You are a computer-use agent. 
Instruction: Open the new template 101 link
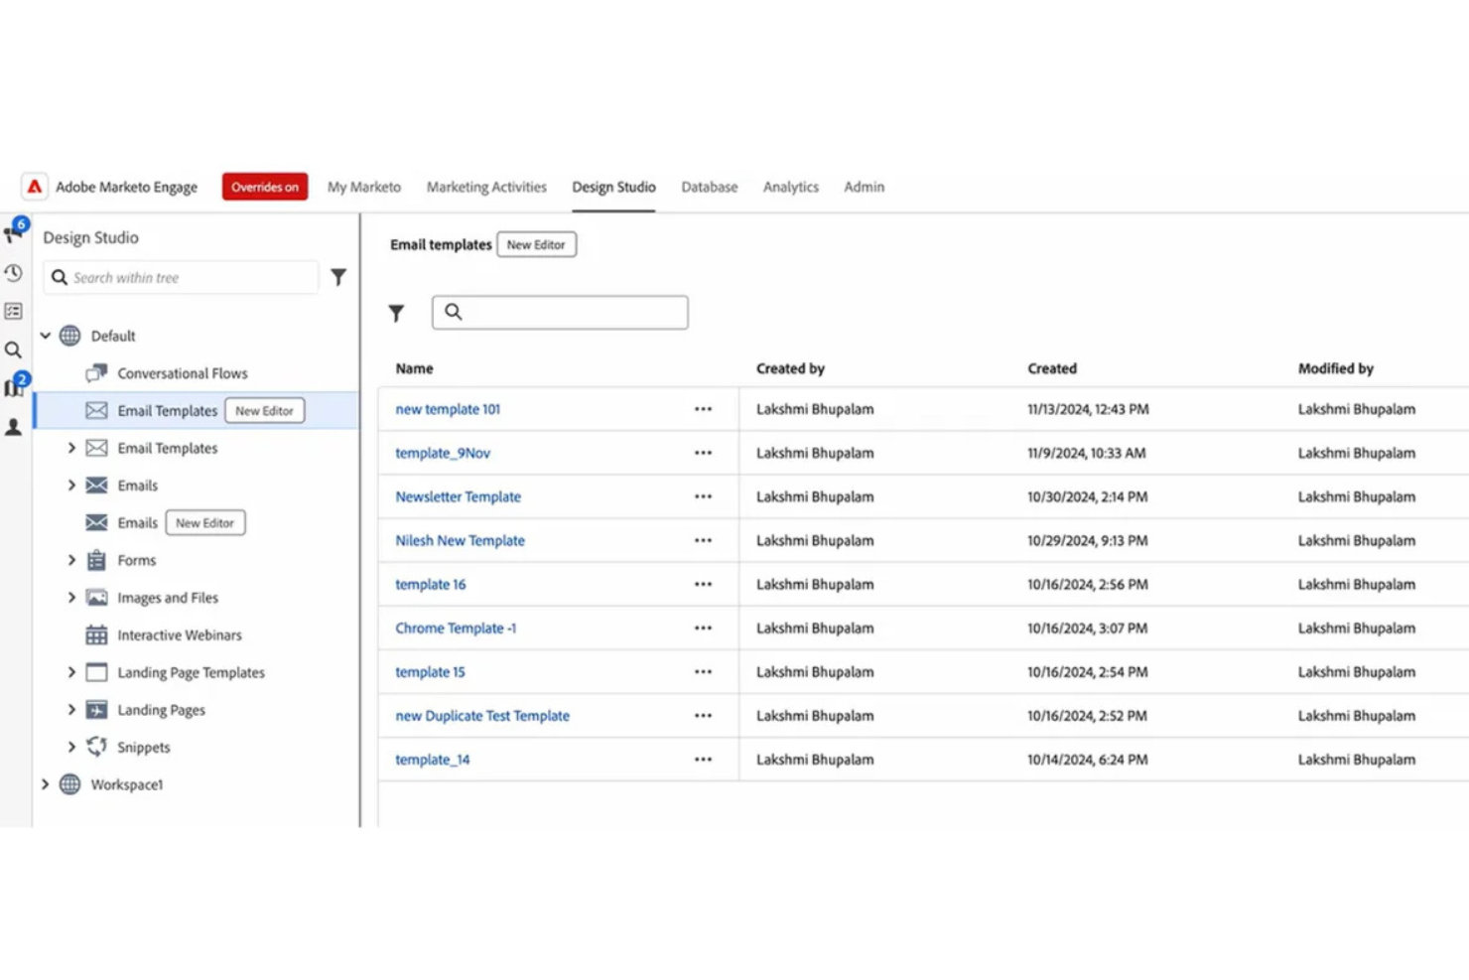pyautogui.click(x=448, y=409)
